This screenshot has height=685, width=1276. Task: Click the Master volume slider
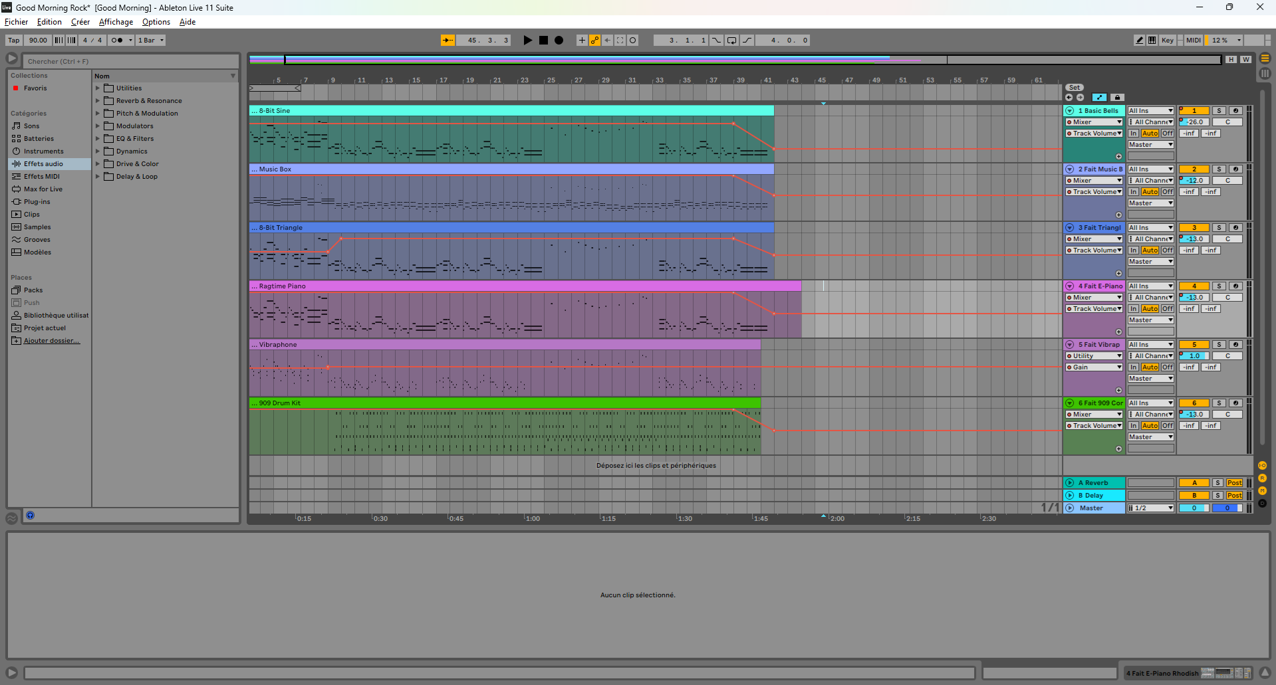point(1194,508)
